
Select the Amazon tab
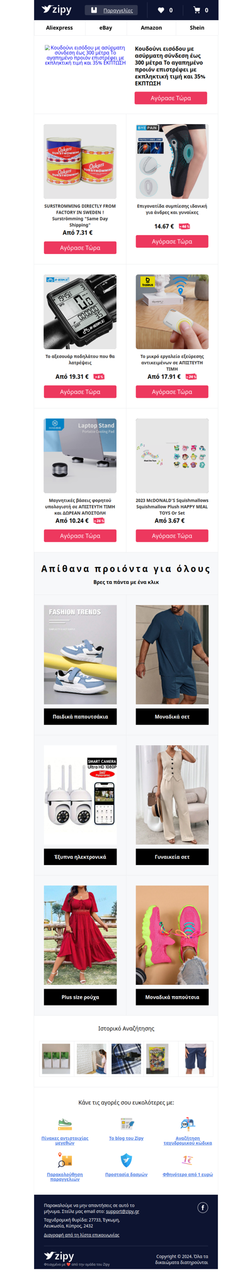click(151, 28)
